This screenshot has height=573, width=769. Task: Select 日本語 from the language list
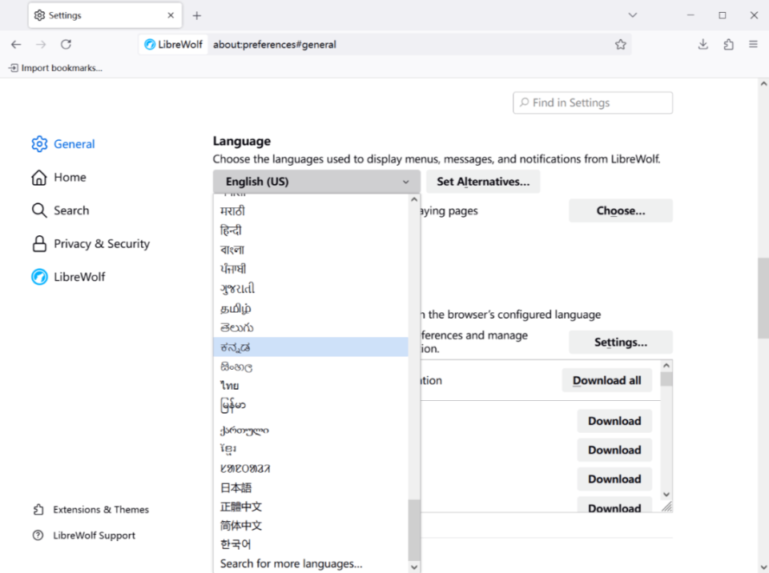tap(311, 487)
